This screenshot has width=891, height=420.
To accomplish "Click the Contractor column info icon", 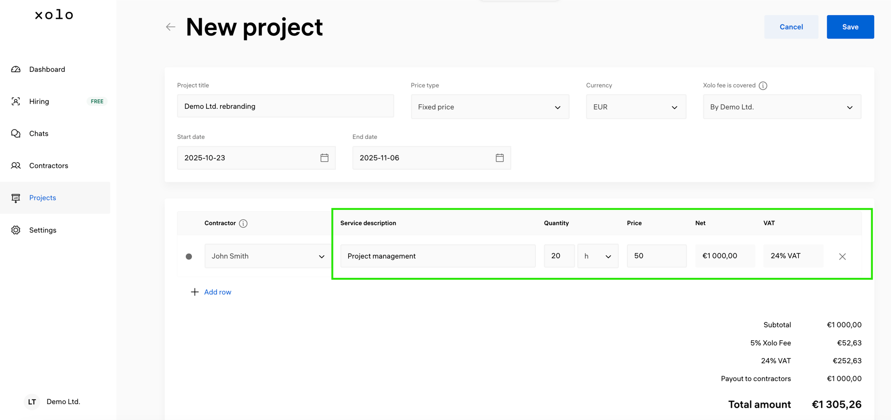I will pos(243,223).
